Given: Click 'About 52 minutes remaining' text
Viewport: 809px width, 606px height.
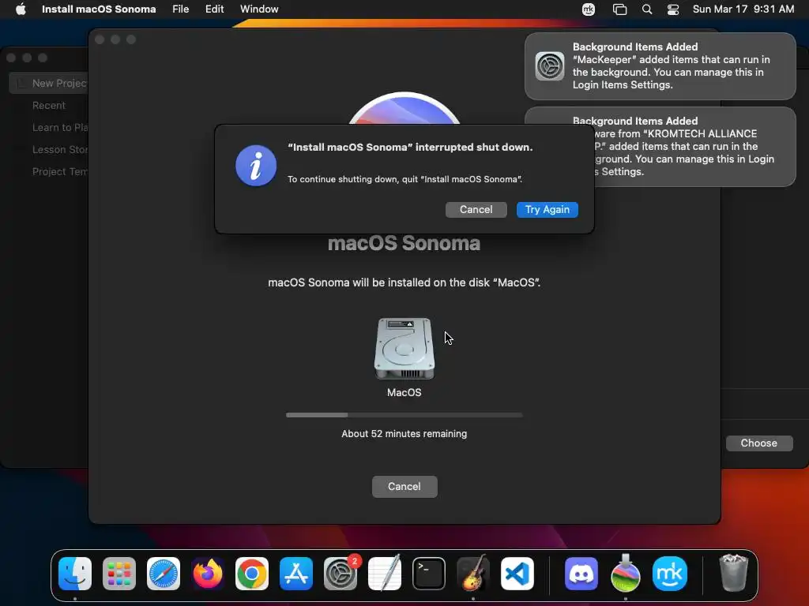Looking at the screenshot, I should [404, 434].
